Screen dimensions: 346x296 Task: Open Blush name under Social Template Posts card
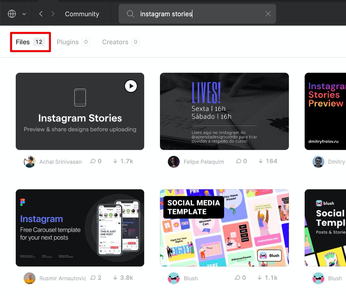coord(335,278)
